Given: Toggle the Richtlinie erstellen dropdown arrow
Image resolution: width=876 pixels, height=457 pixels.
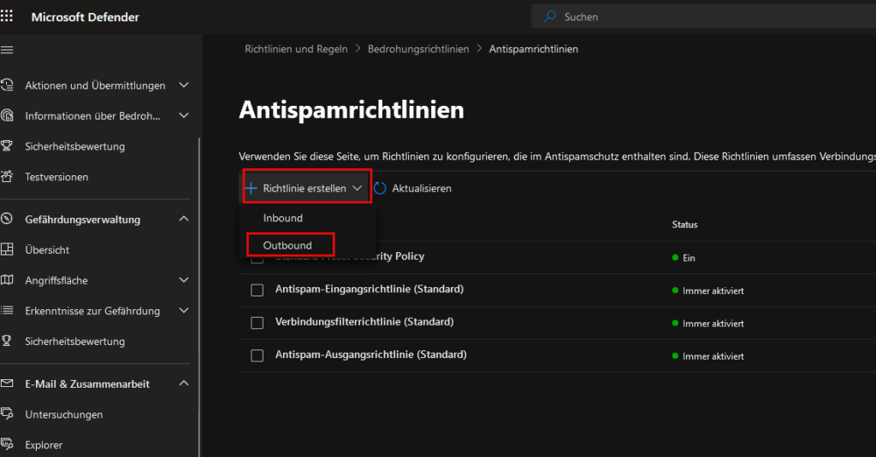Looking at the screenshot, I should [x=358, y=189].
